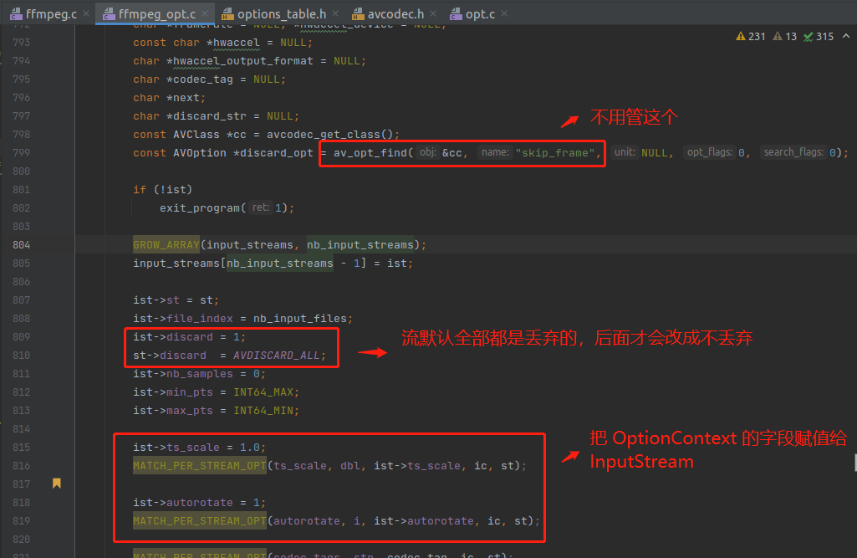
Task: Click the header file icon on avcodec.h tab
Action: [x=358, y=13]
